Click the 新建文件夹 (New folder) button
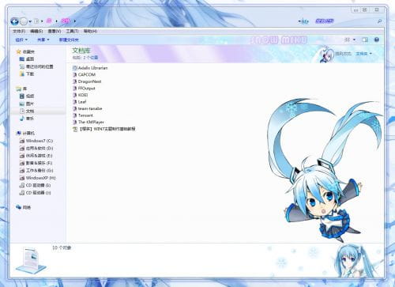Viewport: 395px width, 287px height. point(69,40)
